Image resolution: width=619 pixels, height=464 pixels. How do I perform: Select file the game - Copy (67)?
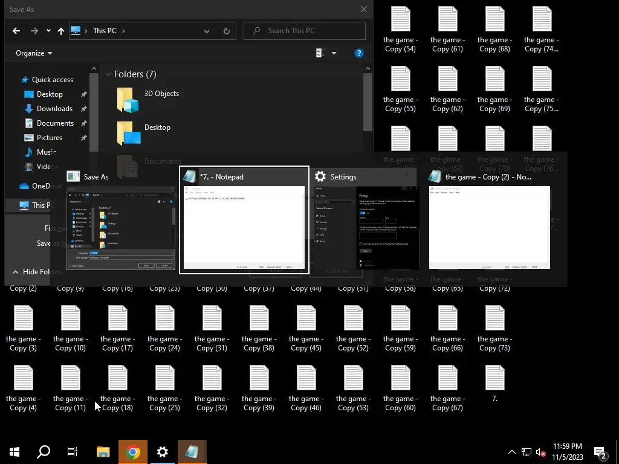pos(447,389)
